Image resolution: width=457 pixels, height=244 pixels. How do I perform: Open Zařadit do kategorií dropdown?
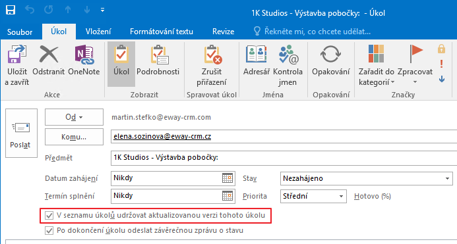[x=377, y=65]
